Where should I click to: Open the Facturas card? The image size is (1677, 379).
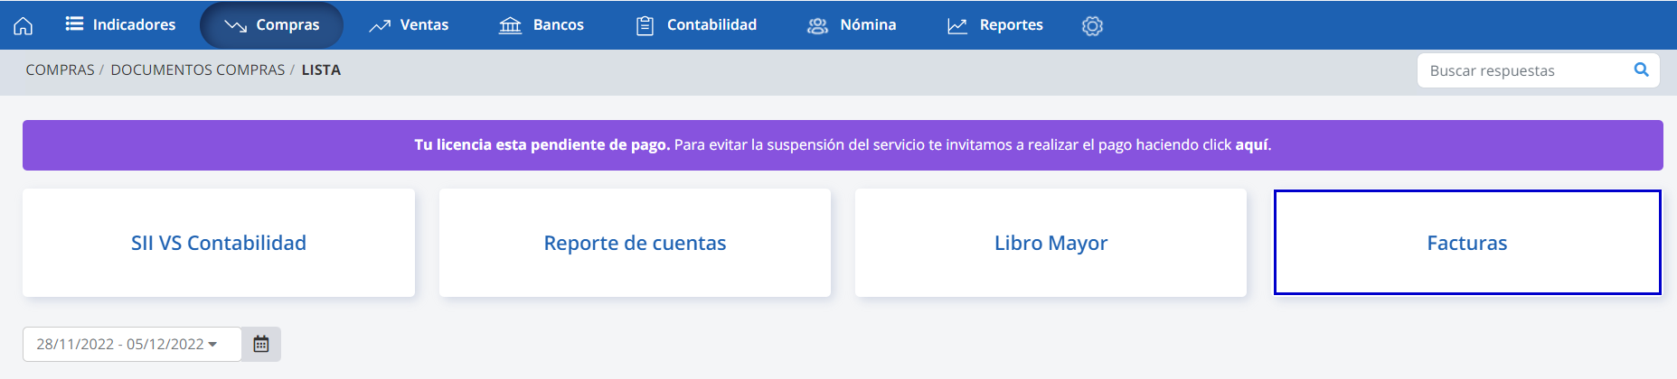coord(1466,243)
